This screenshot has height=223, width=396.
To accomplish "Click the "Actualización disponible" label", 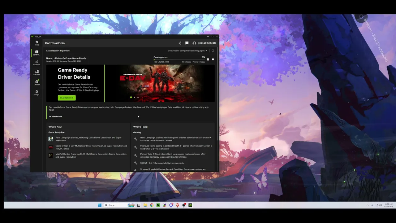I will coord(58,50).
